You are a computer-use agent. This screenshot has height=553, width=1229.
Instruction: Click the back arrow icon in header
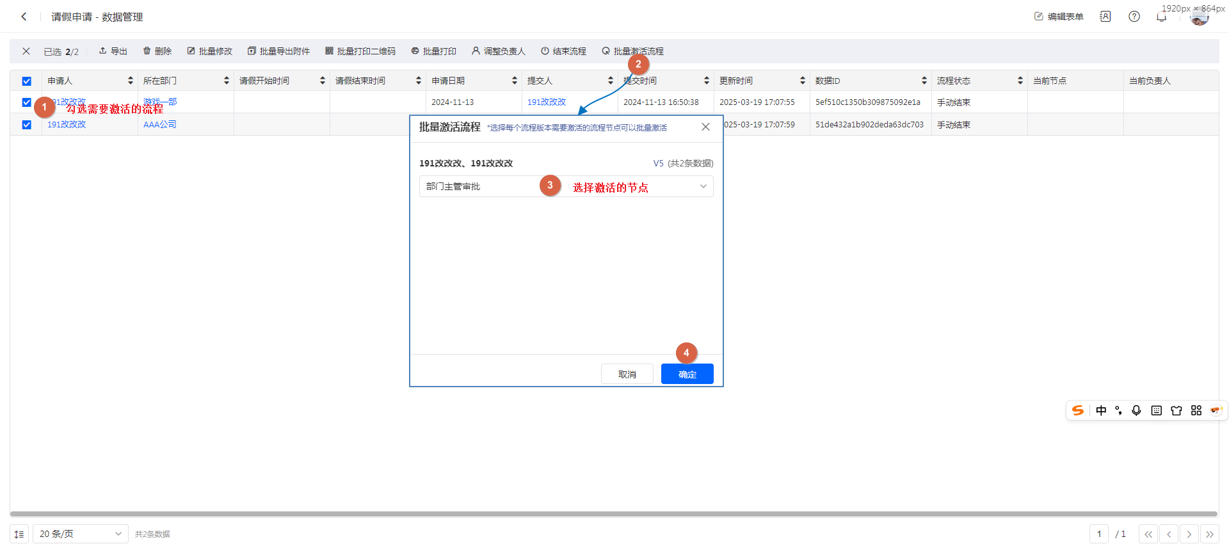coord(24,17)
